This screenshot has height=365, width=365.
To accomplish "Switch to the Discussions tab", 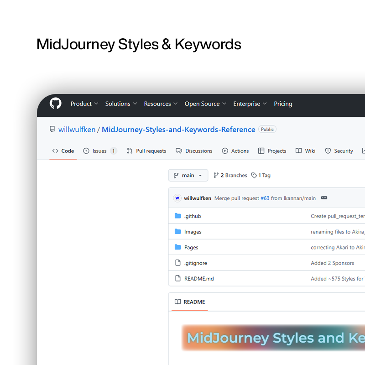I will coord(194,151).
